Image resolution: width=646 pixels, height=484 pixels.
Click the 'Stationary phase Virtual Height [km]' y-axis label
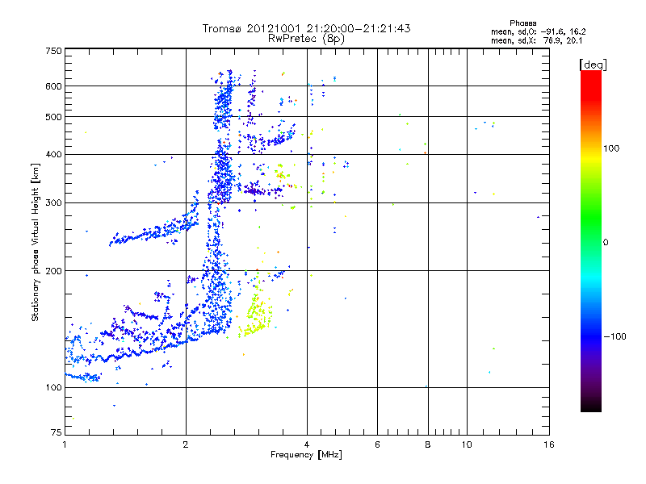click(x=36, y=242)
